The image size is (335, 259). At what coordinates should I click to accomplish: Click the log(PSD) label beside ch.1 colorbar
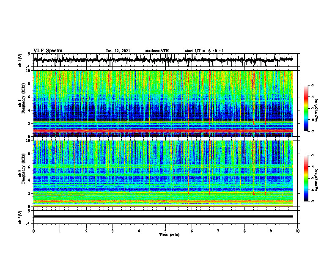(x=317, y=110)
